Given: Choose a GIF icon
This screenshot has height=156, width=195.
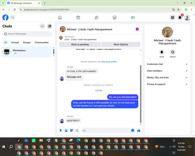Looking at the screenshot, I should pos(77,130).
